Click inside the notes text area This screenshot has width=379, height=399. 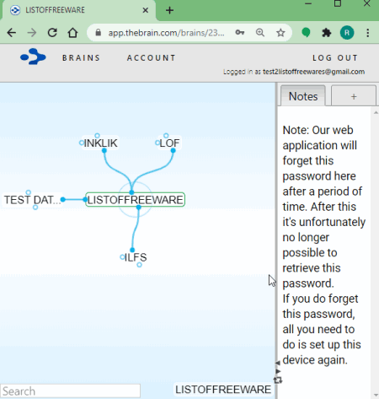point(324,245)
